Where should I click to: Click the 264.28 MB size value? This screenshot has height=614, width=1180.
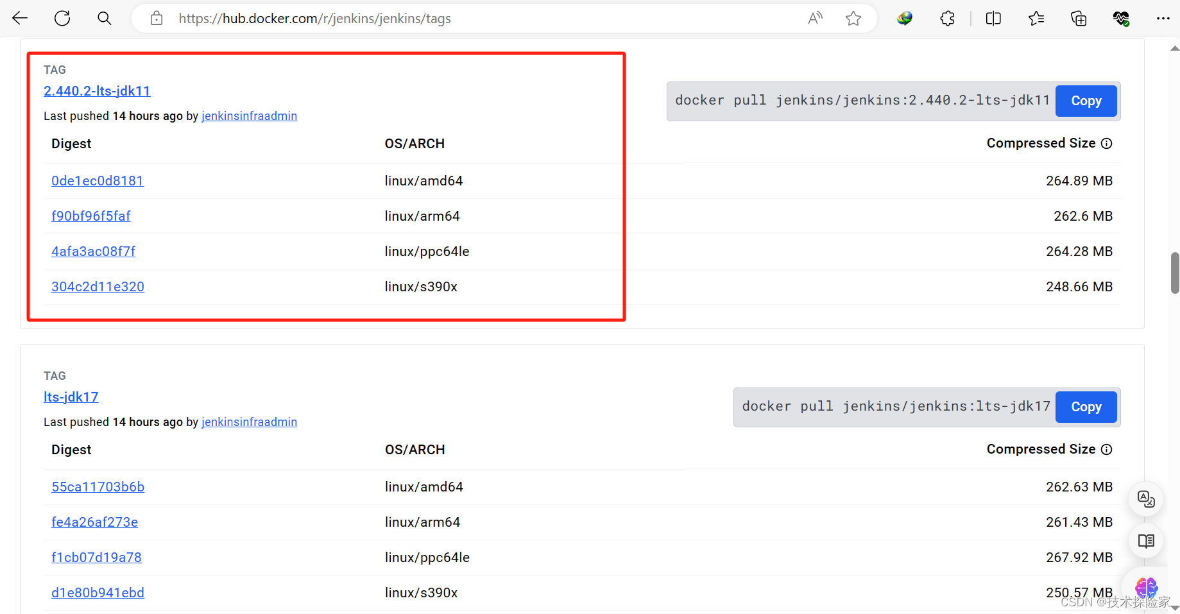(x=1079, y=252)
